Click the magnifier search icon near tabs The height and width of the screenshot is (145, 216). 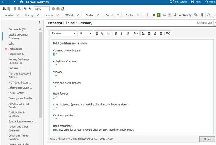coord(209,15)
